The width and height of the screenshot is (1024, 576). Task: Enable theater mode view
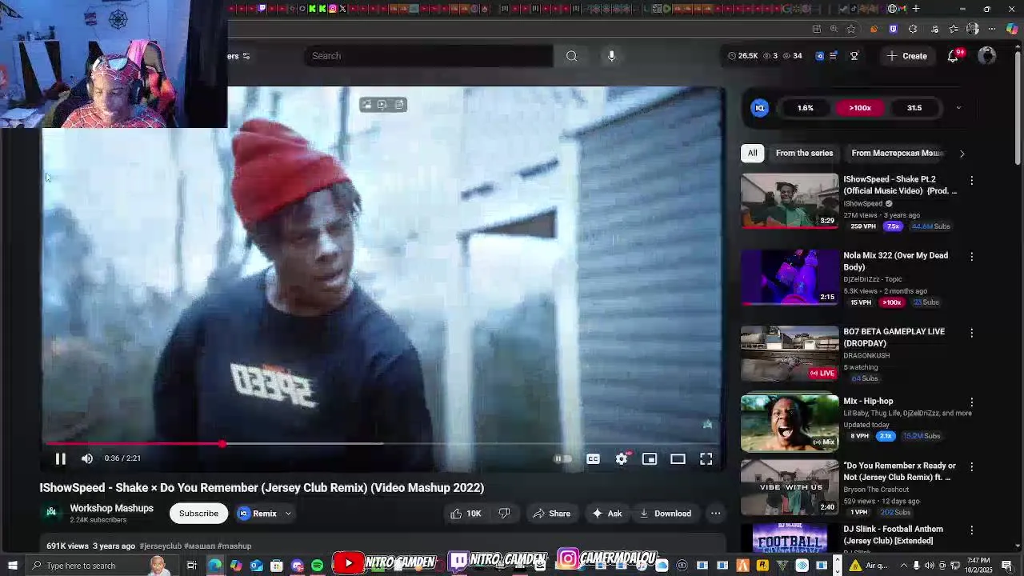click(x=678, y=458)
